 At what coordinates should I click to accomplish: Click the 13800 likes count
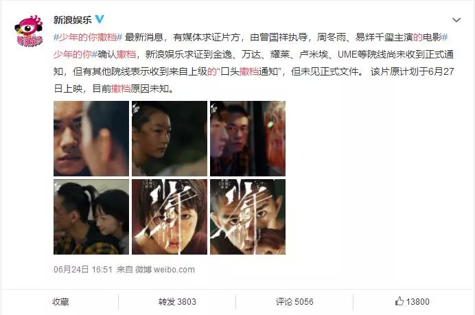pos(417,302)
